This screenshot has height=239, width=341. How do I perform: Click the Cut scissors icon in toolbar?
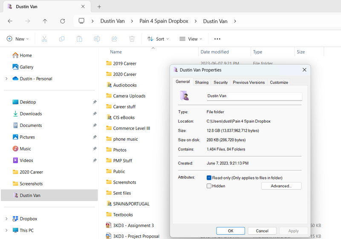(x=44, y=39)
